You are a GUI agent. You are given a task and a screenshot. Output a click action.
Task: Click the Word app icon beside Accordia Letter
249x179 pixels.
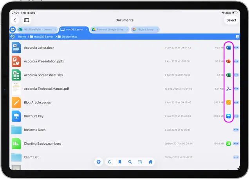pyautogui.click(x=229, y=48)
